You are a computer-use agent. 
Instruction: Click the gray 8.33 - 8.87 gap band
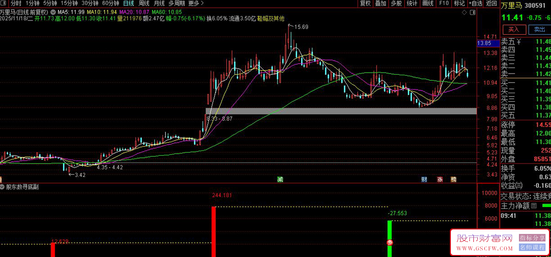coord(341,111)
